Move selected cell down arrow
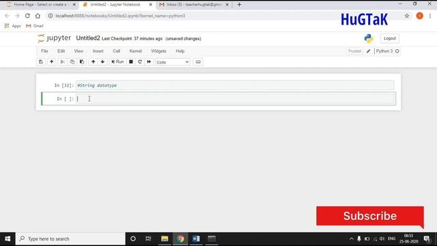The image size is (437, 246). pyautogui.click(x=102, y=62)
